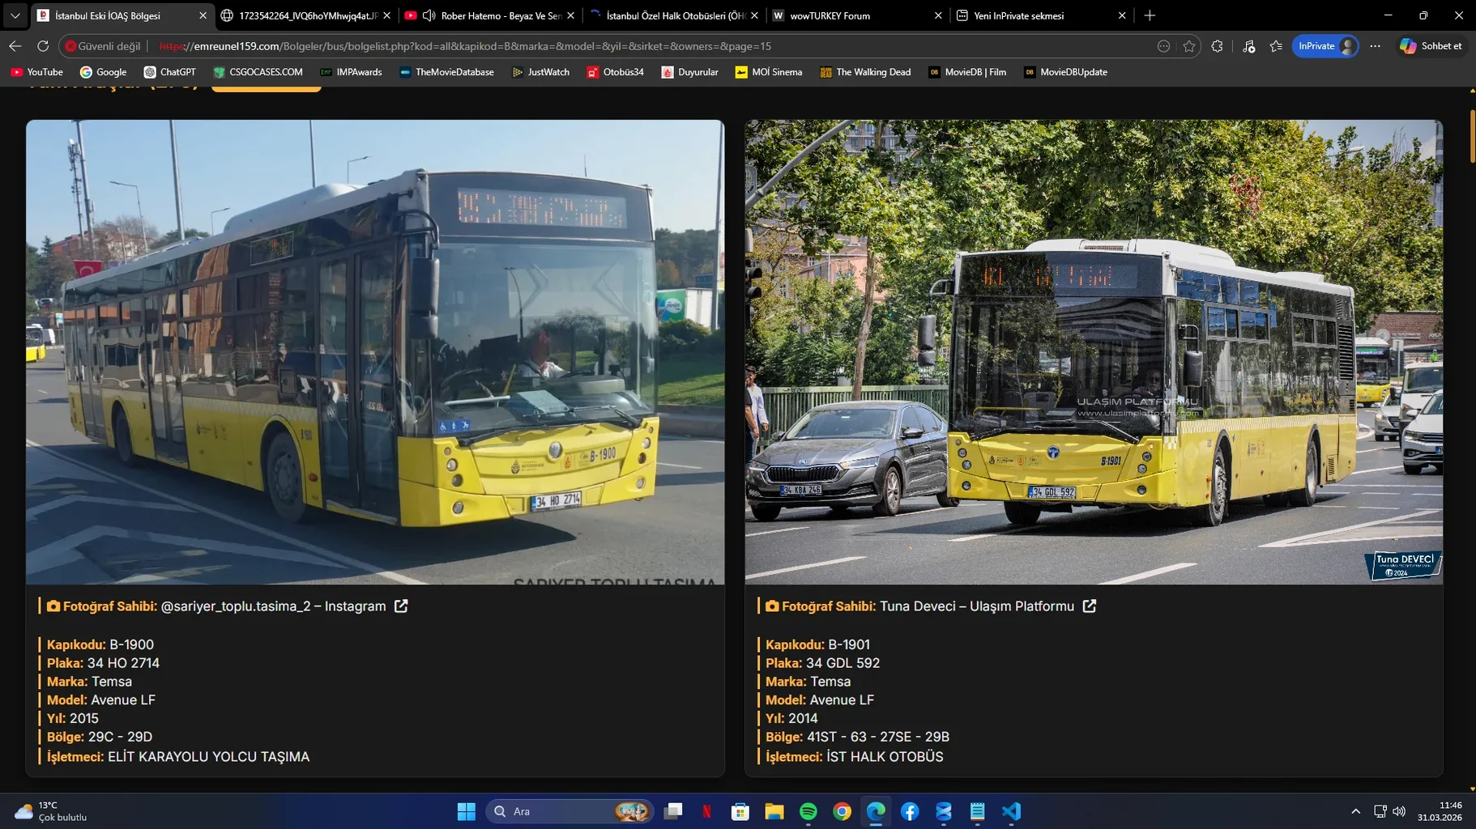This screenshot has width=1476, height=829.
Task: Click the InPrivate profile button
Action: pyautogui.click(x=1325, y=46)
